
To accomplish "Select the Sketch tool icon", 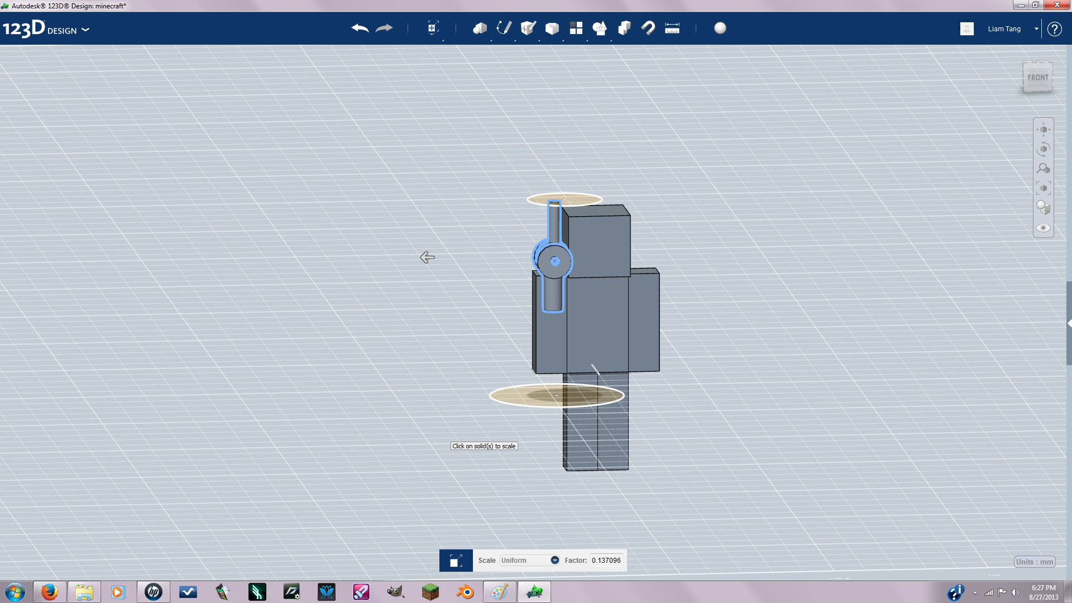I will (503, 28).
